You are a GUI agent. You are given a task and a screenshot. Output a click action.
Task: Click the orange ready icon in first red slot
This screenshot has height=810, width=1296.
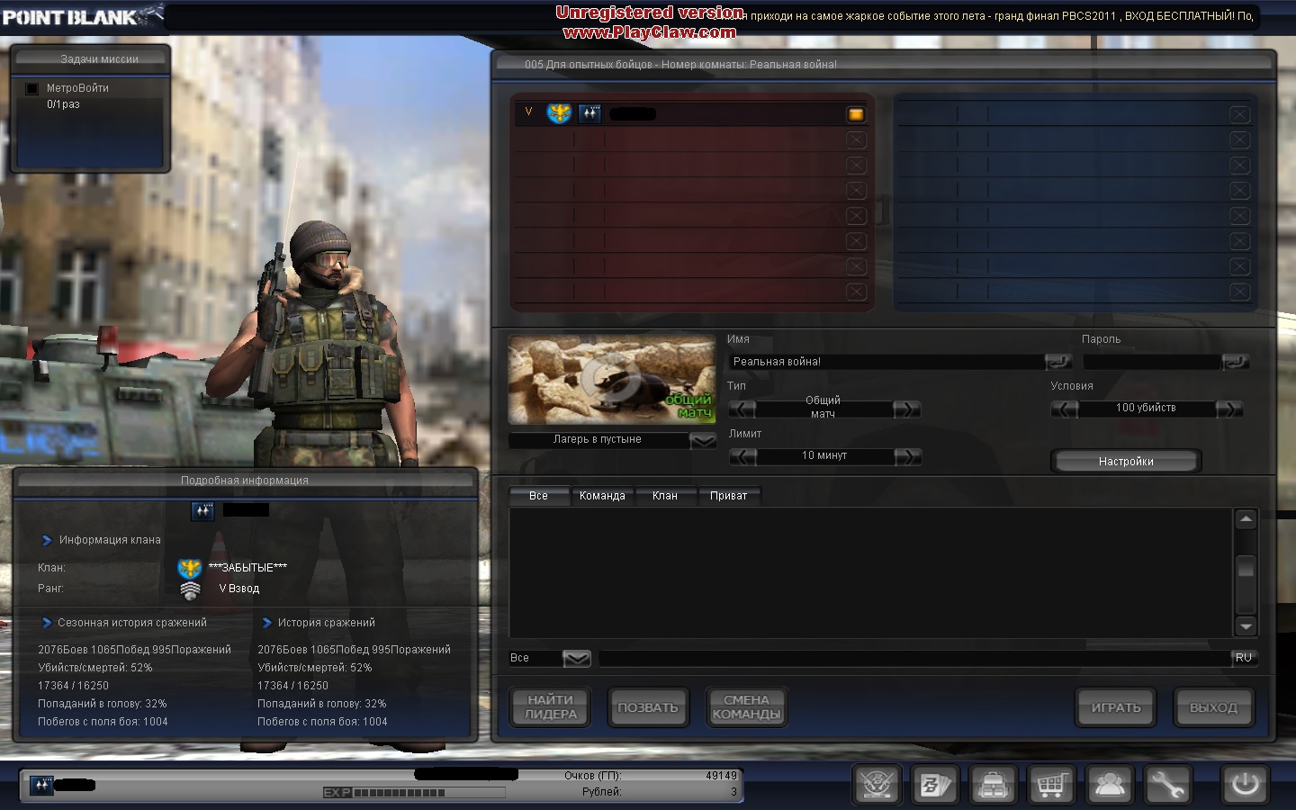tap(856, 114)
